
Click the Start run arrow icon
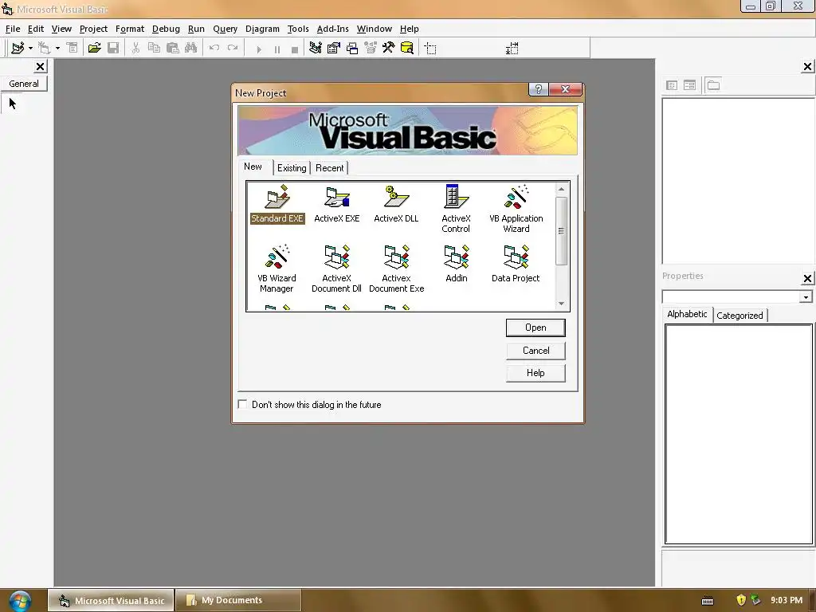259,49
